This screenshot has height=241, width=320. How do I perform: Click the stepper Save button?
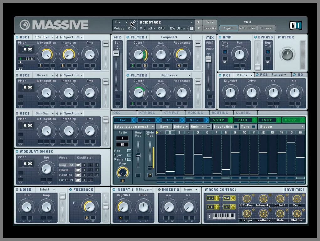click(164, 127)
